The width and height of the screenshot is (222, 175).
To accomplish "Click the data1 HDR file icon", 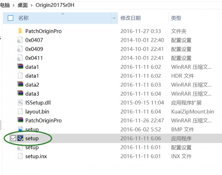I will pyautogui.click(x=20, y=76).
